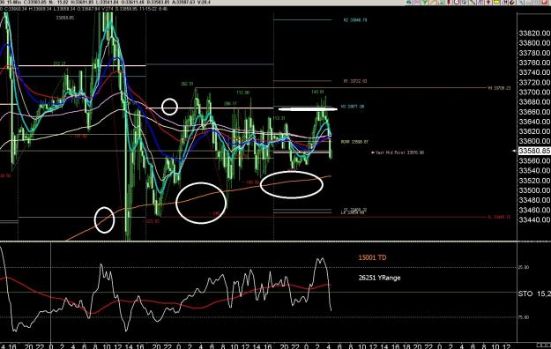Click the HI 33671 level label

(353, 106)
